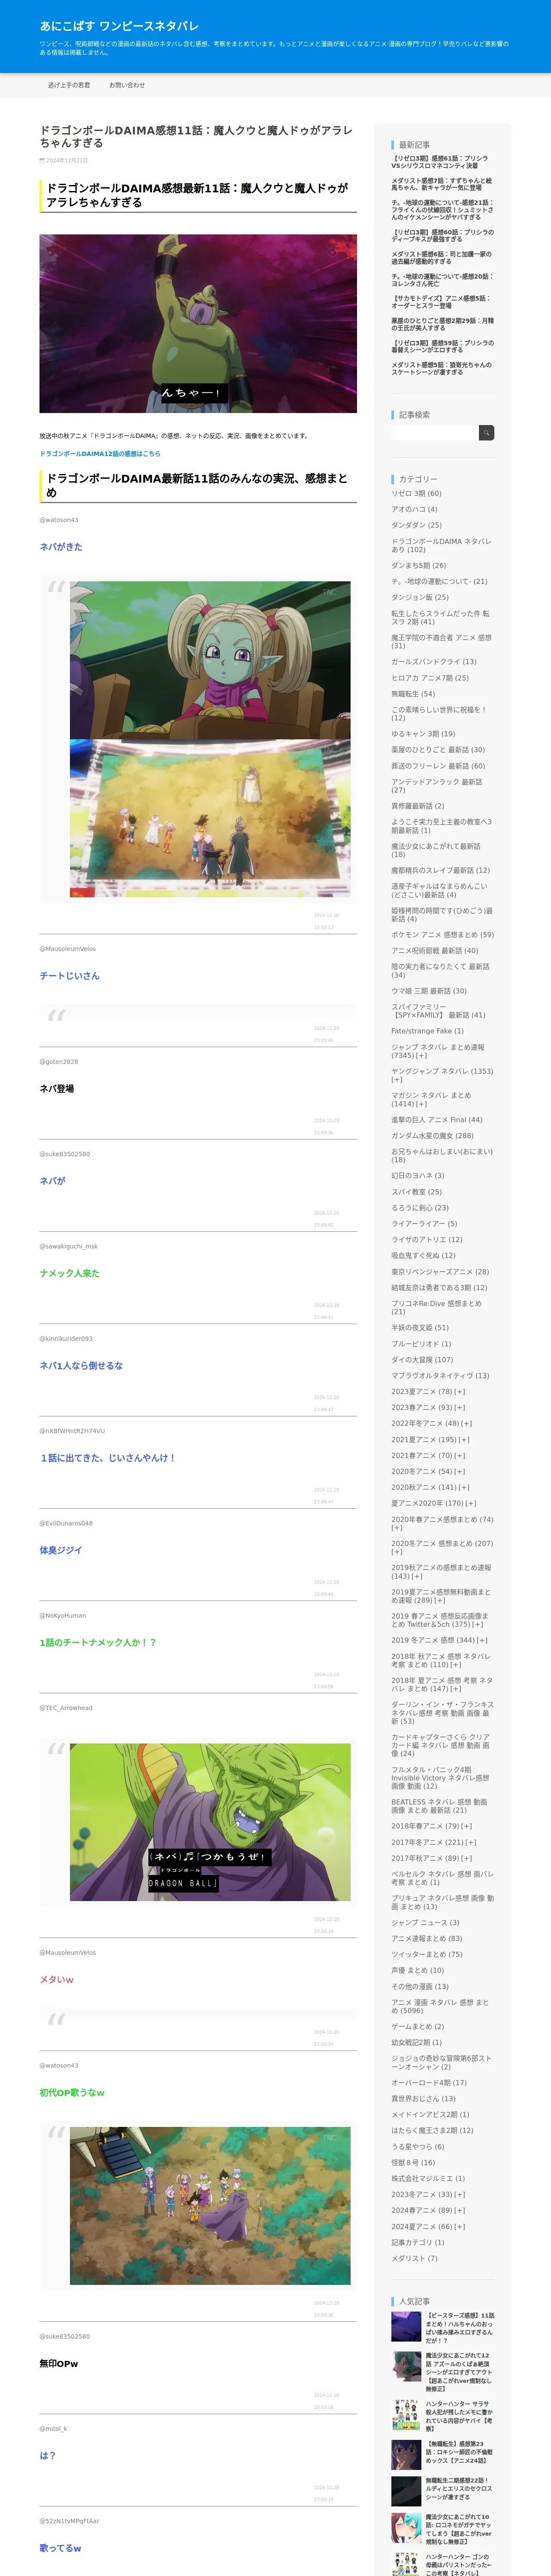Expand the 2023夏アニメ category
This screenshot has width=551, height=2576.
pyautogui.click(x=459, y=1391)
